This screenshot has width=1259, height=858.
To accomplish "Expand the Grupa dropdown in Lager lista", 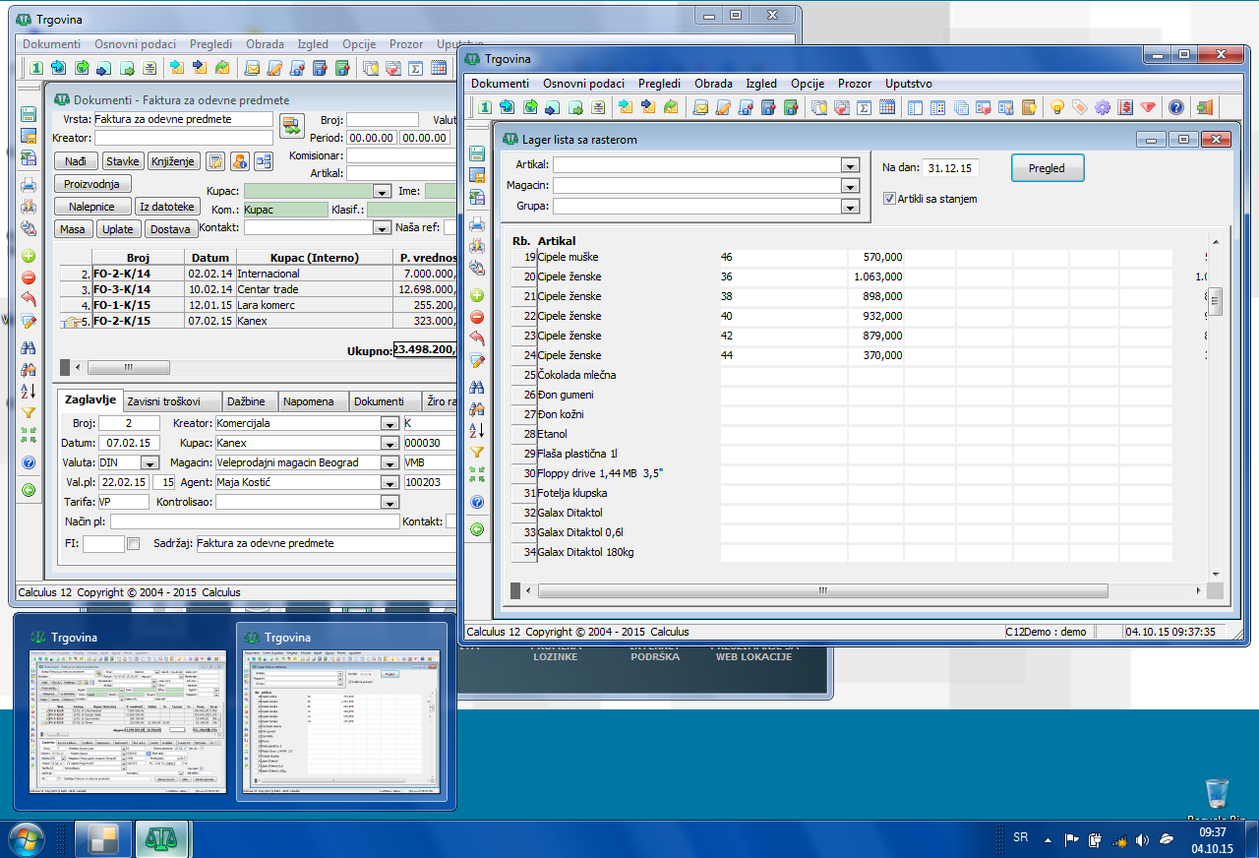I will point(850,207).
